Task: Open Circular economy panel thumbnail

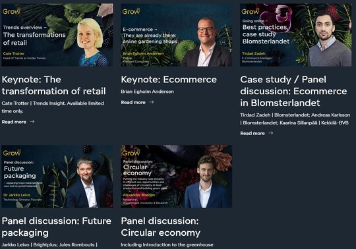Action: (x=177, y=177)
